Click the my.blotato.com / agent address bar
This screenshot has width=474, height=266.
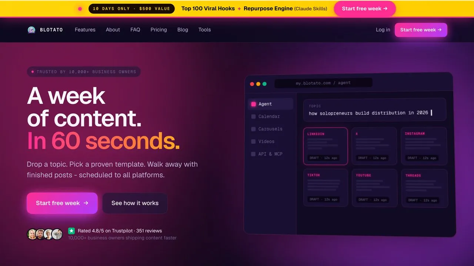point(323,83)
